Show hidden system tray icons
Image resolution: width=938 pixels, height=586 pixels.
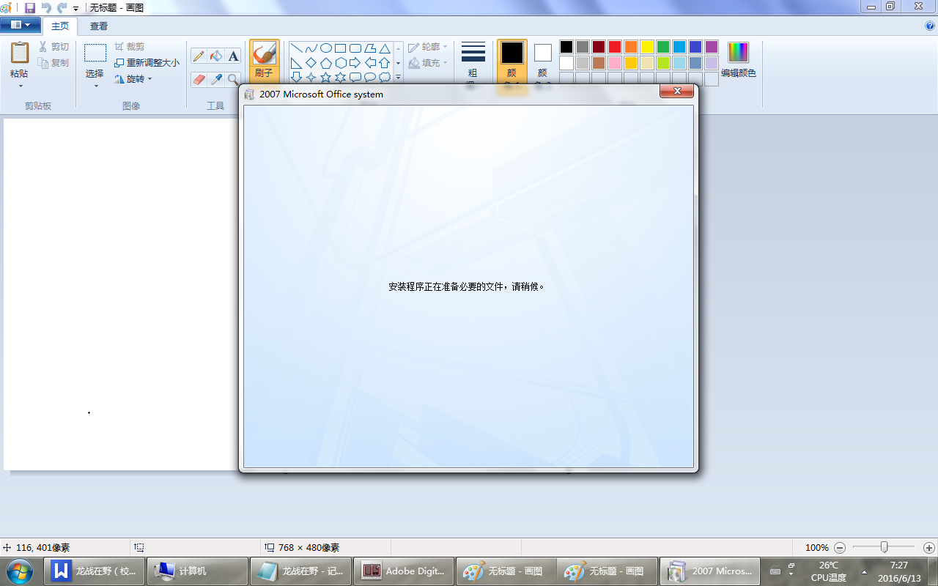(864, 571)
